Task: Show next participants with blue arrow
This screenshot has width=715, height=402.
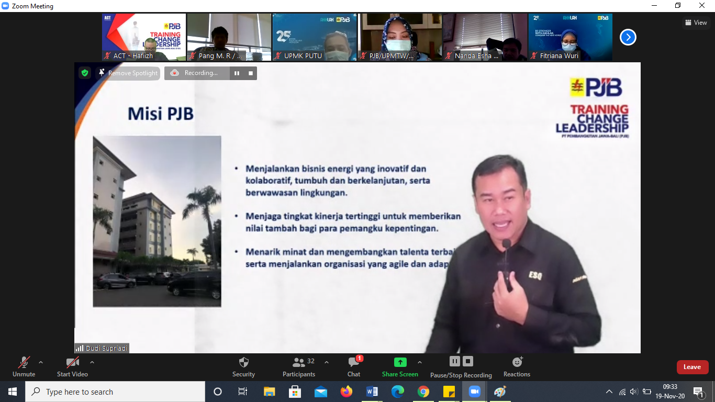Action: [628, 37]
